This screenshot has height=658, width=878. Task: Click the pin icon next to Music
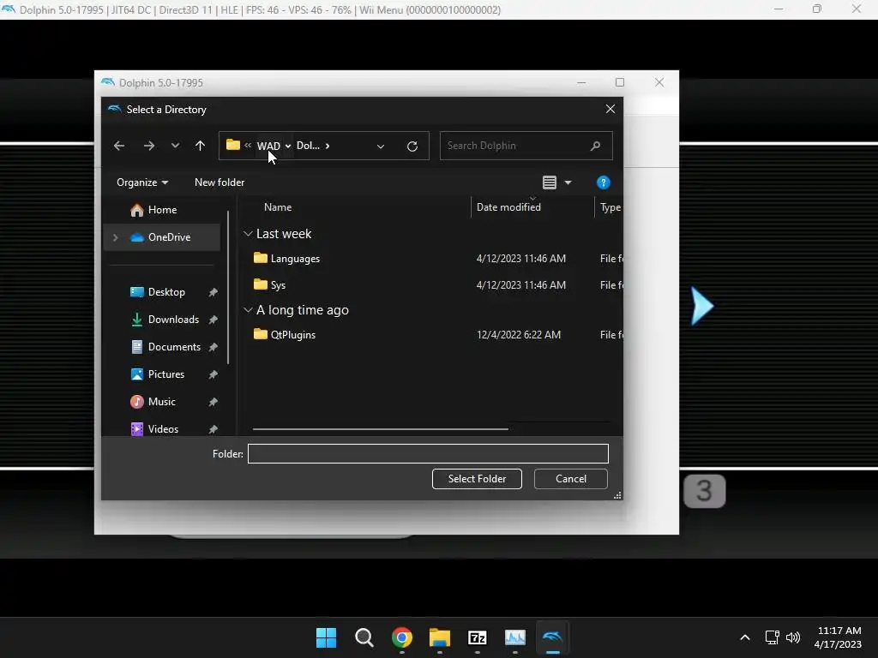pos(213,402)
